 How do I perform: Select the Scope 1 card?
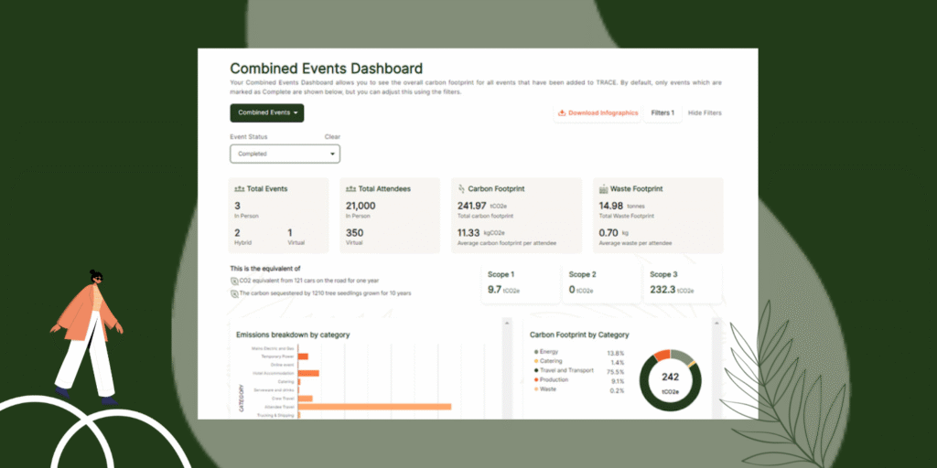tap(520, 283)
